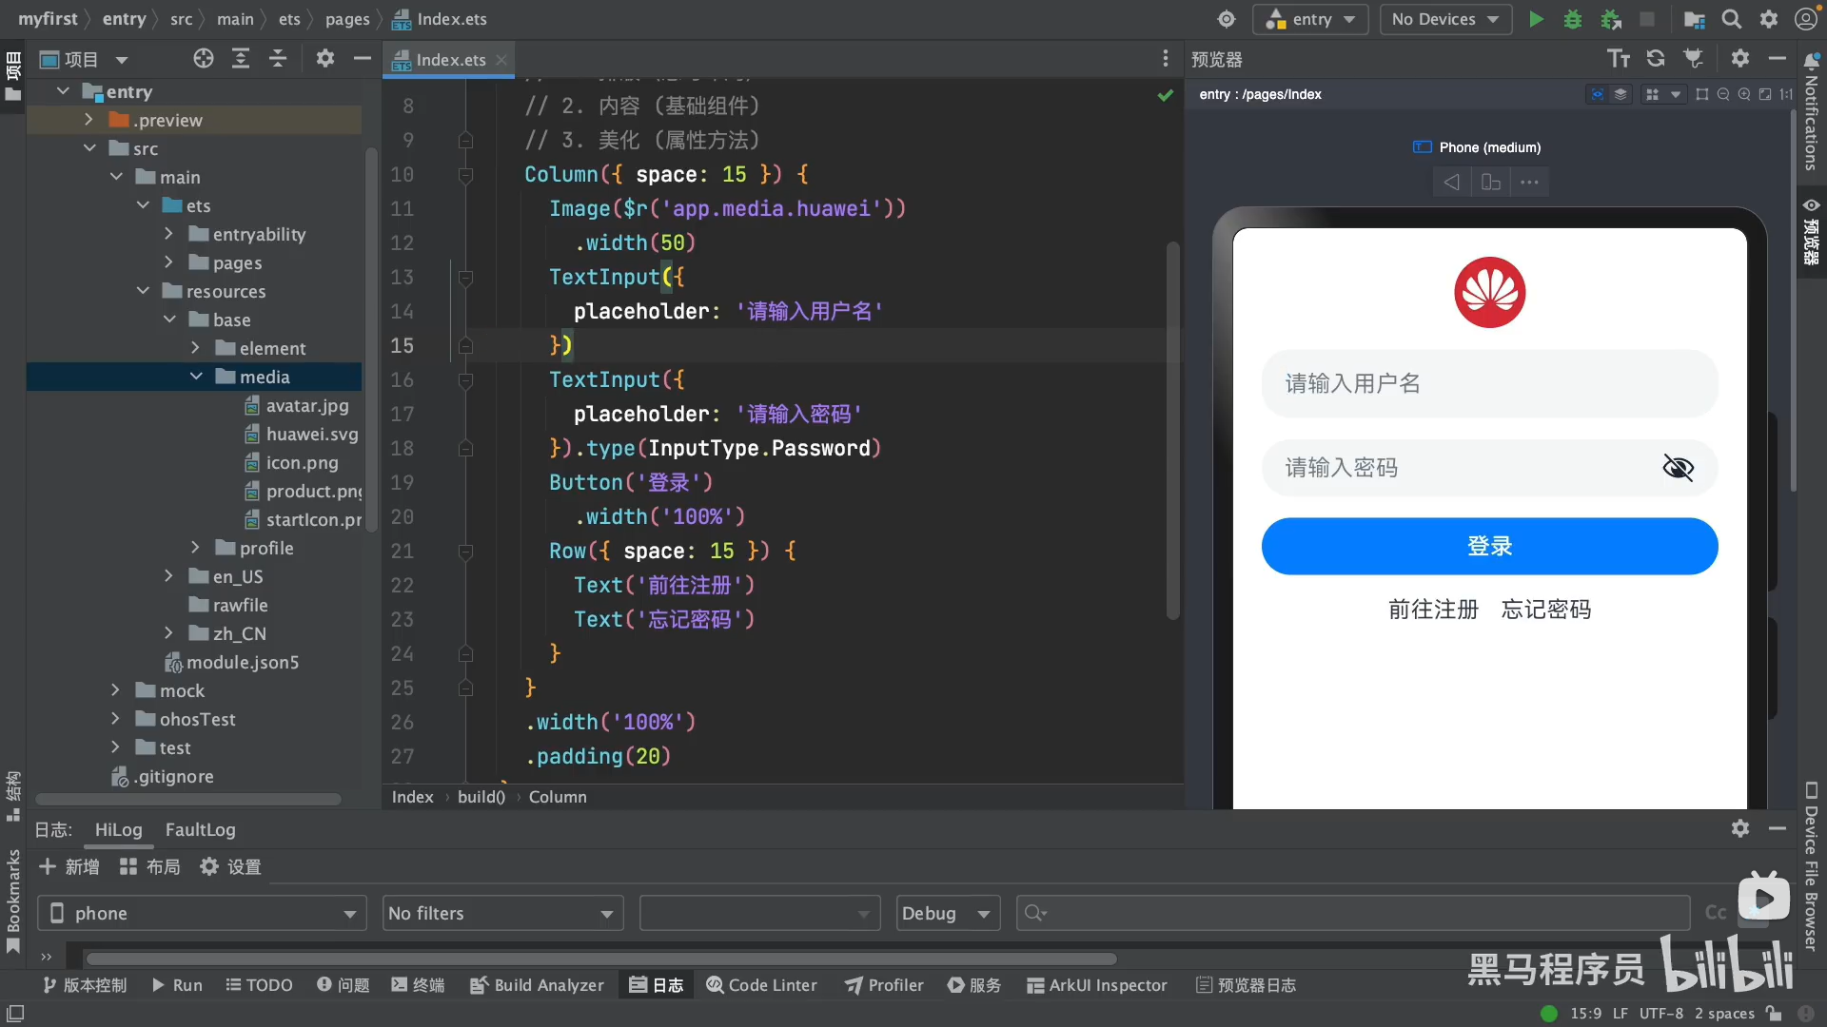Screen dimensions: 1827x1027
Task: Open the Debug log level dropdown
Action: [948, 913]
